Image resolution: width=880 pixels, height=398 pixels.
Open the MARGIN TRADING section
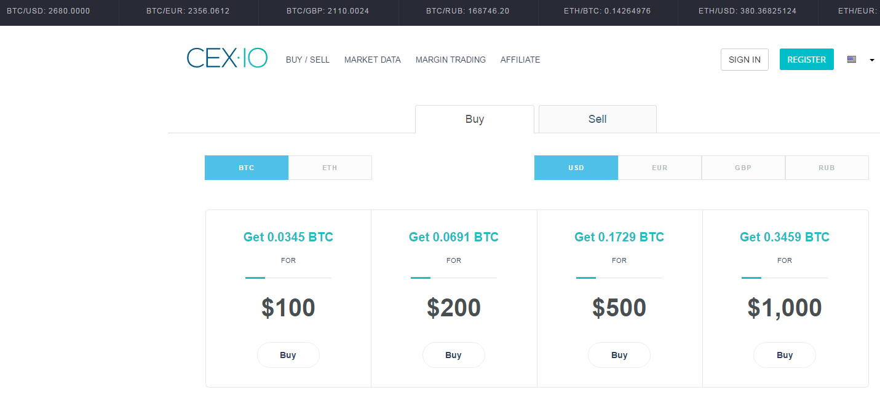[x=450, y=60]
